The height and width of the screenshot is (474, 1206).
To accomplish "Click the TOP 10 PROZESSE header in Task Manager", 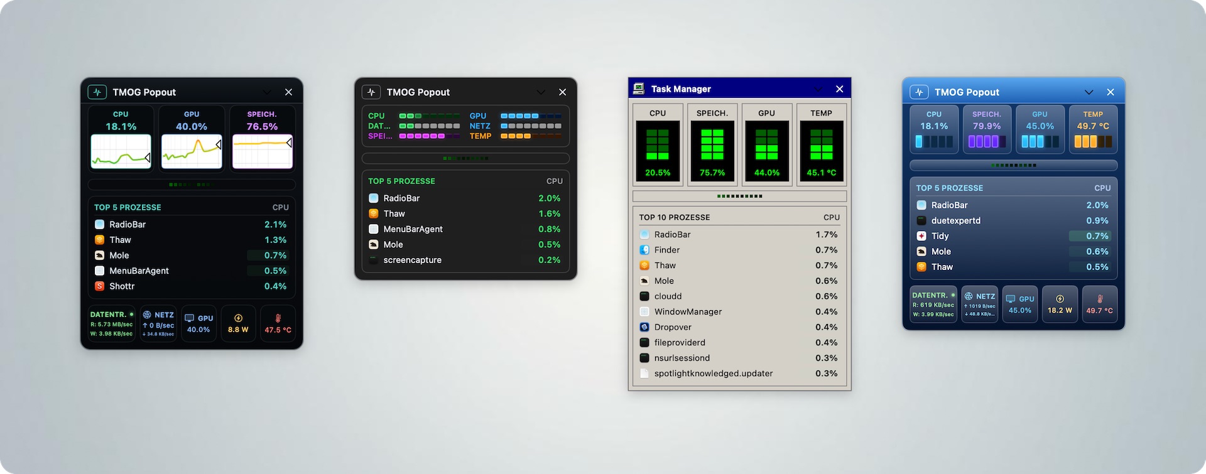I will 675,217.
